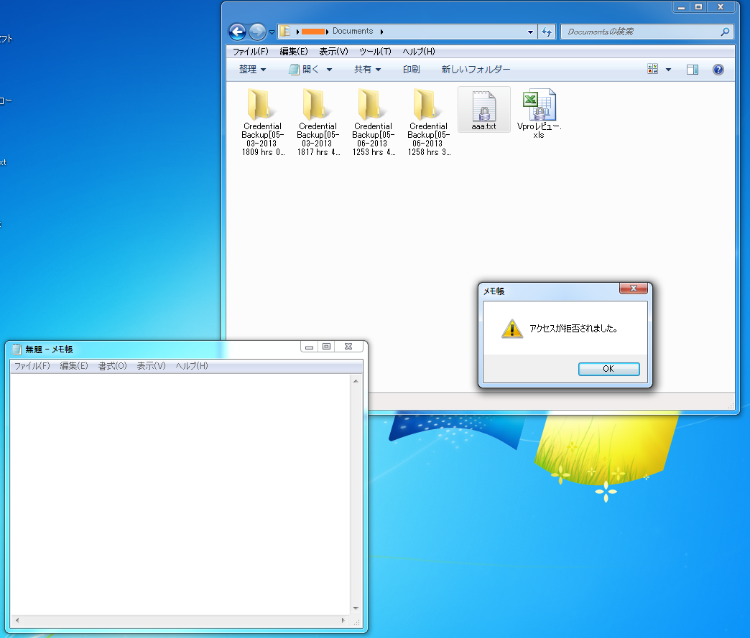Viewport: 750px width, 638px height.
Task: Minimize the Explorer Documents window
Action: click(x=681, y=7)
